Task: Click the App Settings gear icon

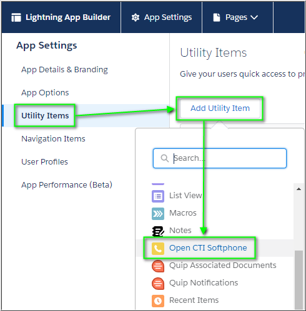Action: [x=136, y=17]
